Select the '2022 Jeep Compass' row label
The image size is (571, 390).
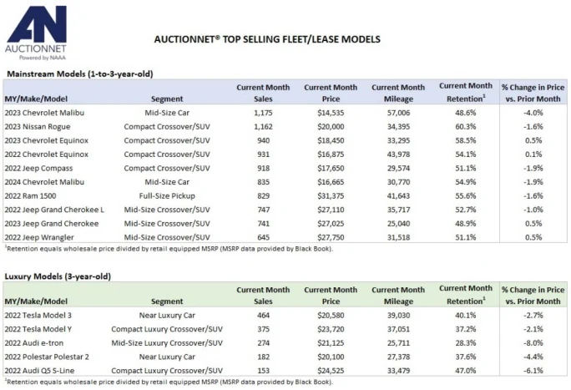[x=38, y=168]
